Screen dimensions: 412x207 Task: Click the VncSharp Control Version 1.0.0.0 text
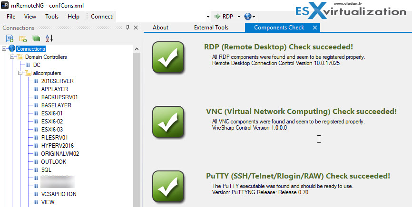tap(249, 128)
